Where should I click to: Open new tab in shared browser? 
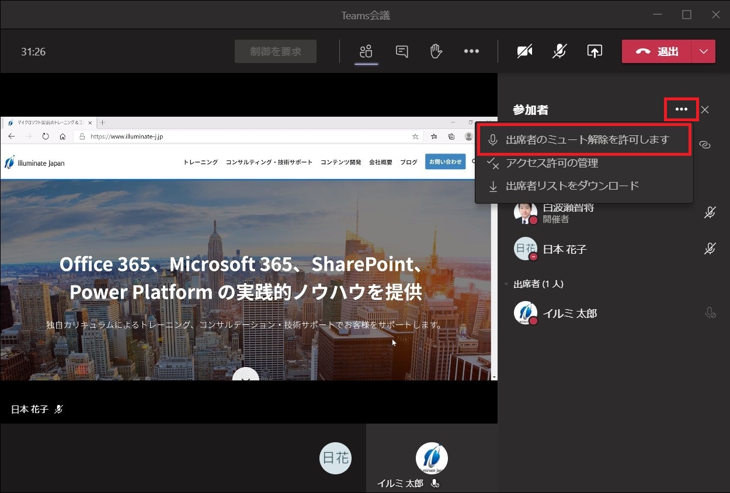click(103, 123)
